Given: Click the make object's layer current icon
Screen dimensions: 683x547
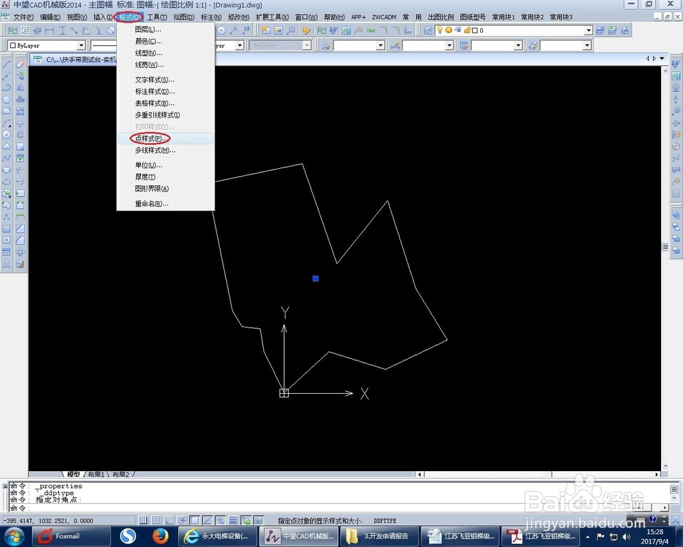Looking at the screenshot, I should 600,31.
